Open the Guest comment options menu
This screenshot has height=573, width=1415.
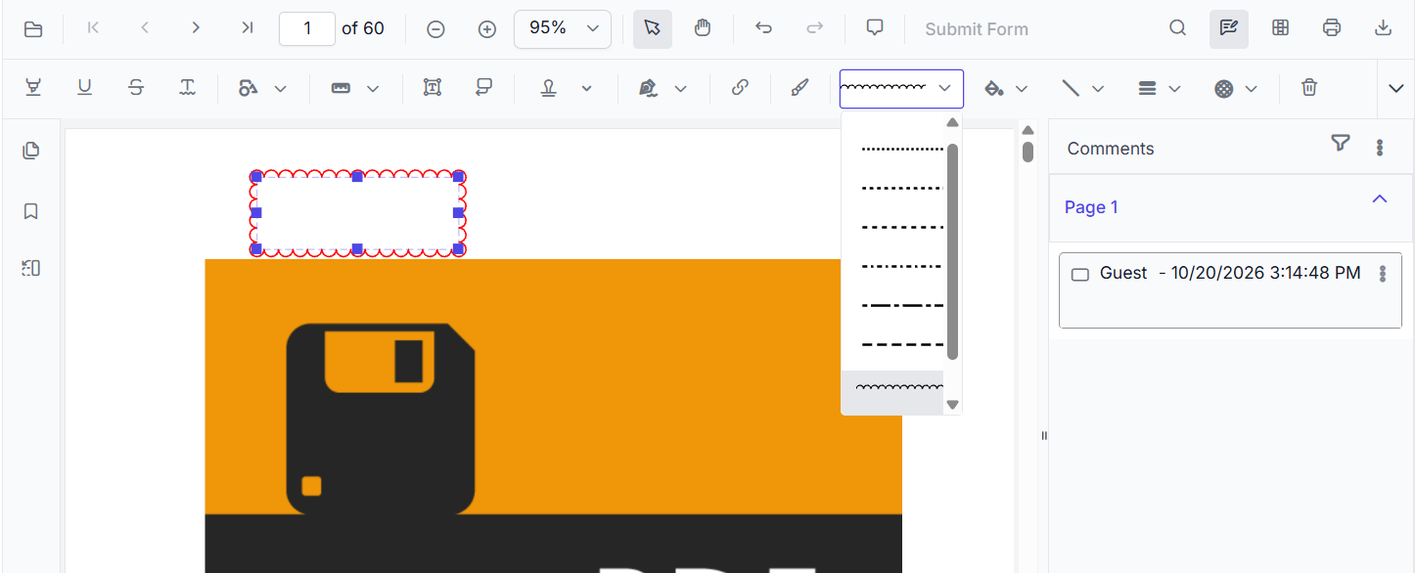1383,274
